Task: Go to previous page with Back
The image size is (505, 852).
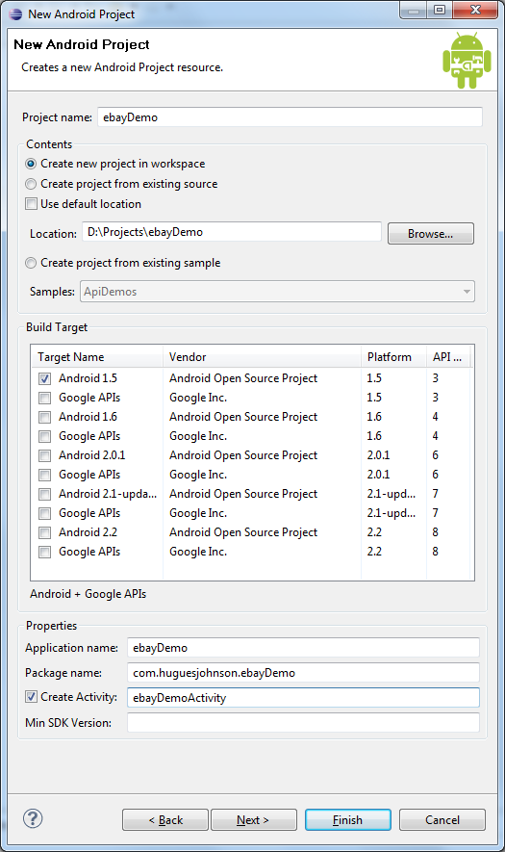Action: click(x=165, y=820)
